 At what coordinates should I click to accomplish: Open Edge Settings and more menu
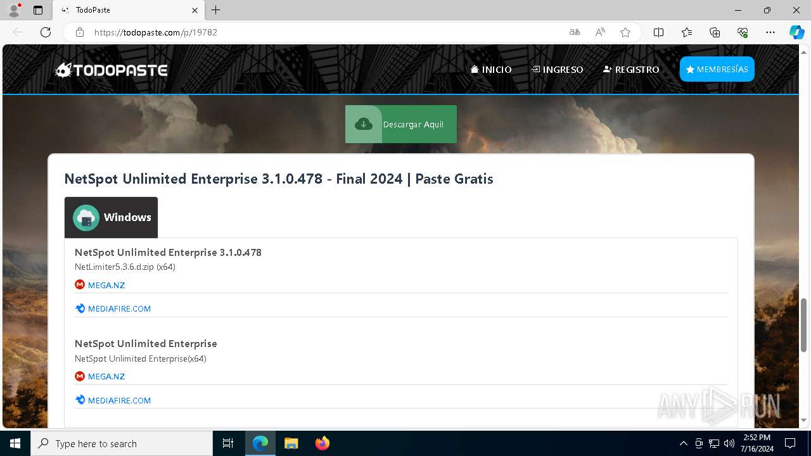tap(770, 32)
